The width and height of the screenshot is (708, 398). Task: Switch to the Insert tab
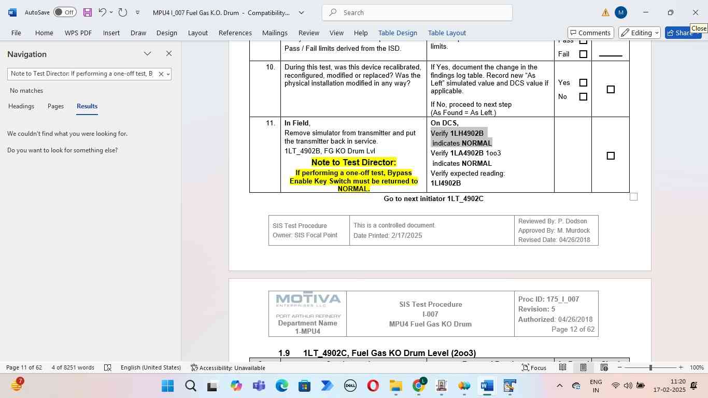coord(111,33)
